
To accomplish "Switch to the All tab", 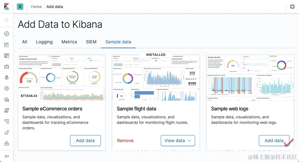I will tap(24, 42).
